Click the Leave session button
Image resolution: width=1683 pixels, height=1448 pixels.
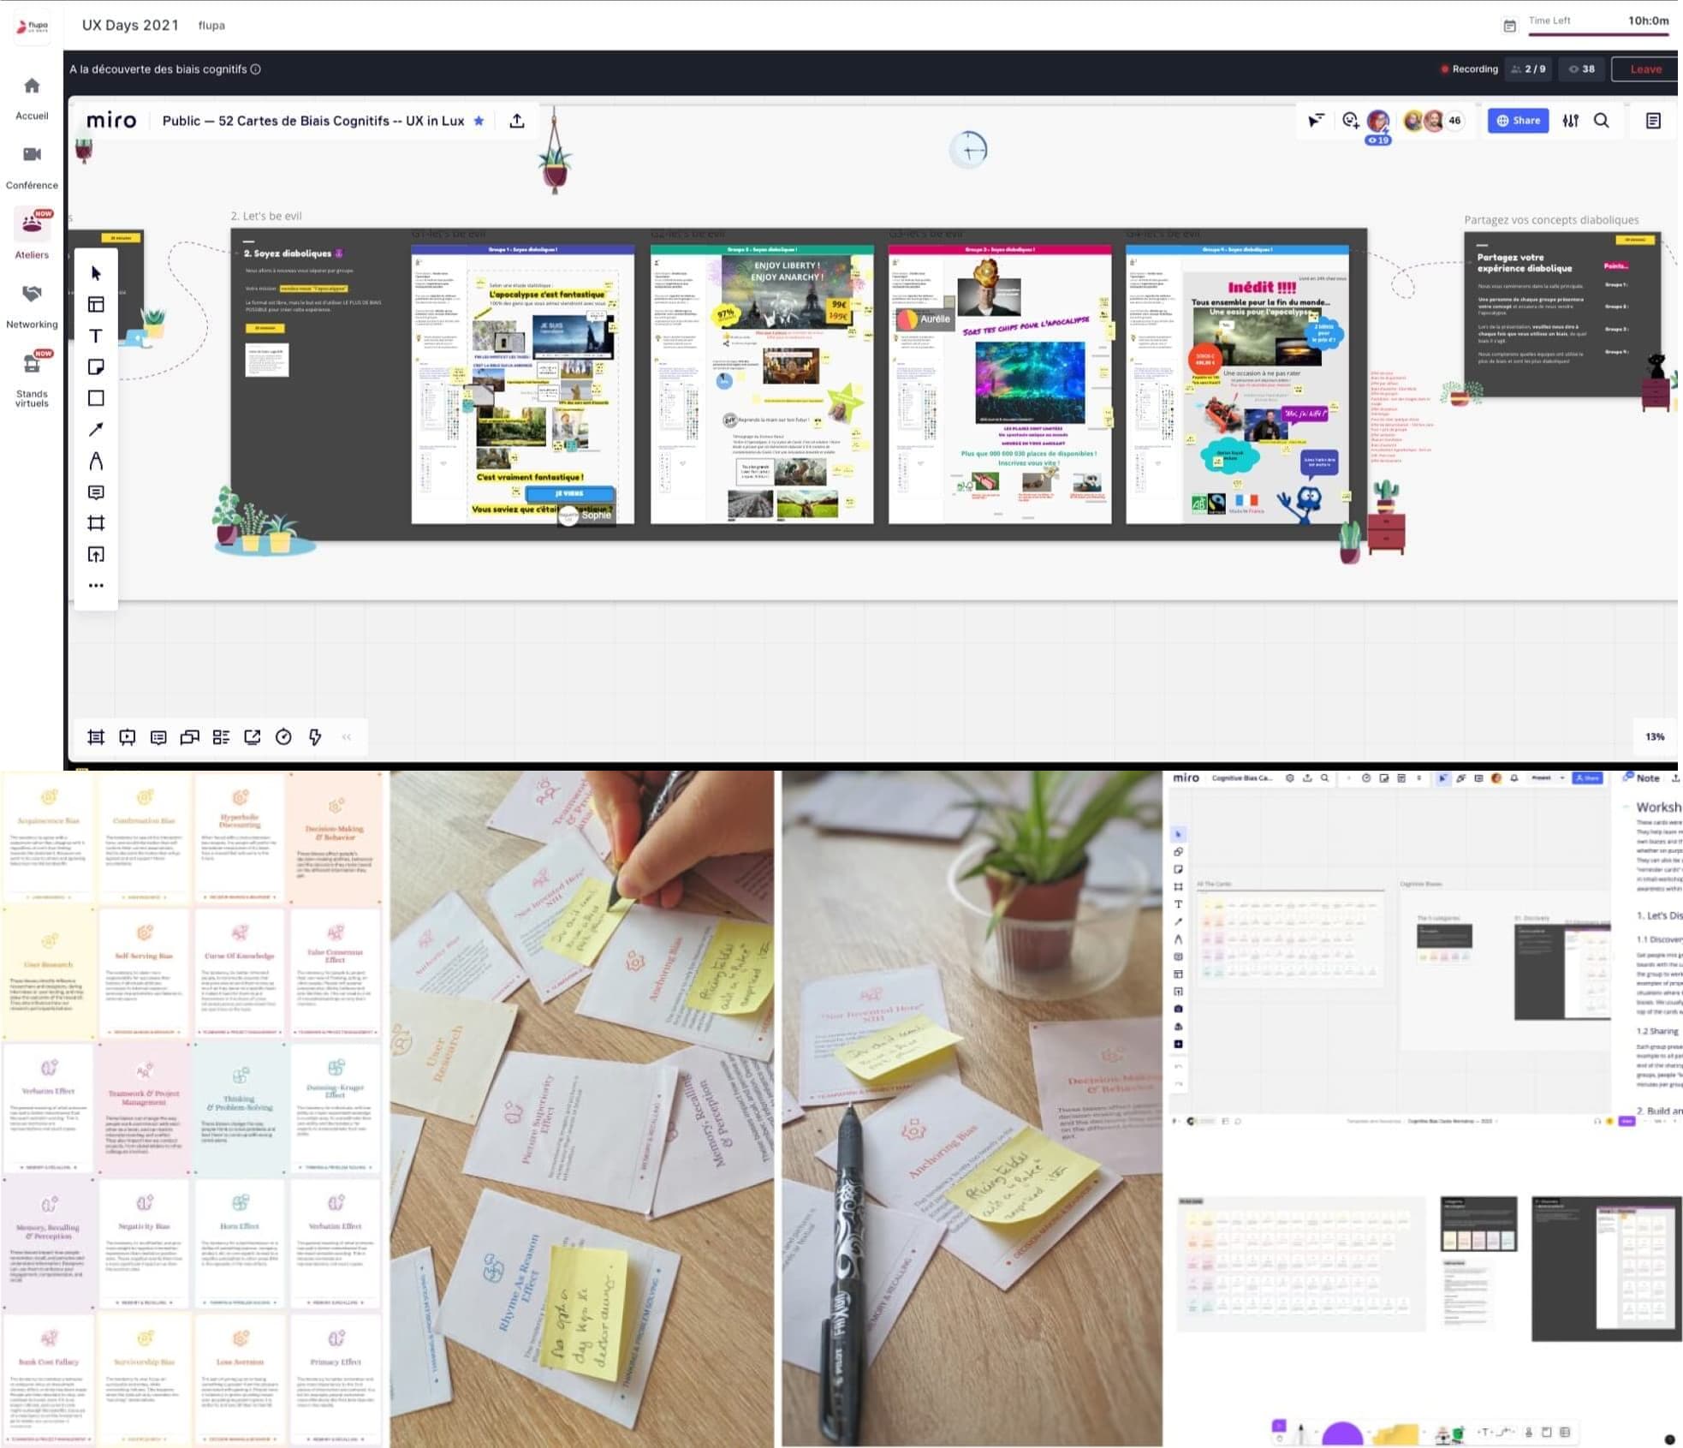click(1644, 69)
